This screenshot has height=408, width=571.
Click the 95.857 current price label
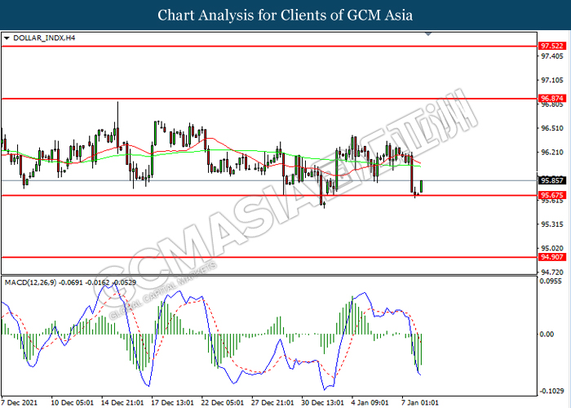[552, 180]
